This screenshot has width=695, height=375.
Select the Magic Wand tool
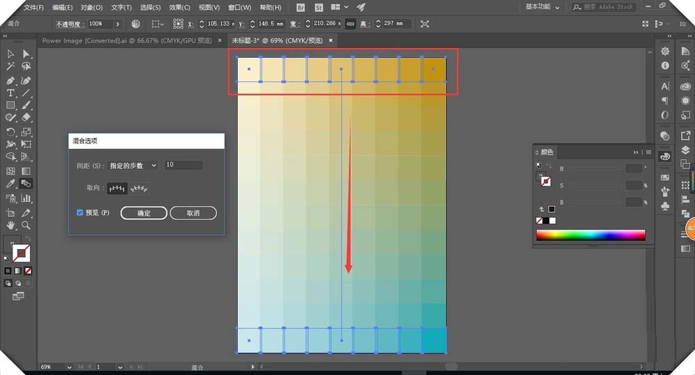[x=10, y=66]
